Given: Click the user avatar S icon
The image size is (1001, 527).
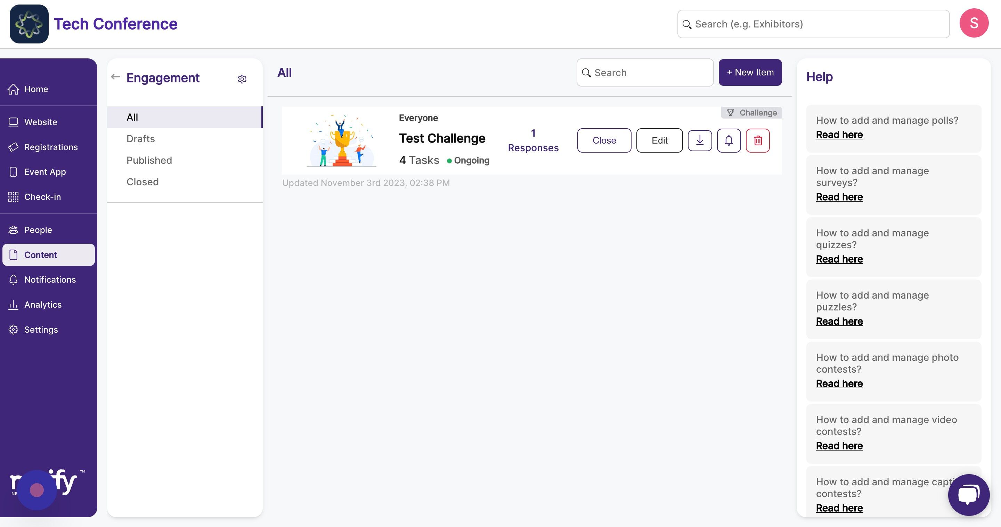Looking at the screenshot, I should coord(974,23).
